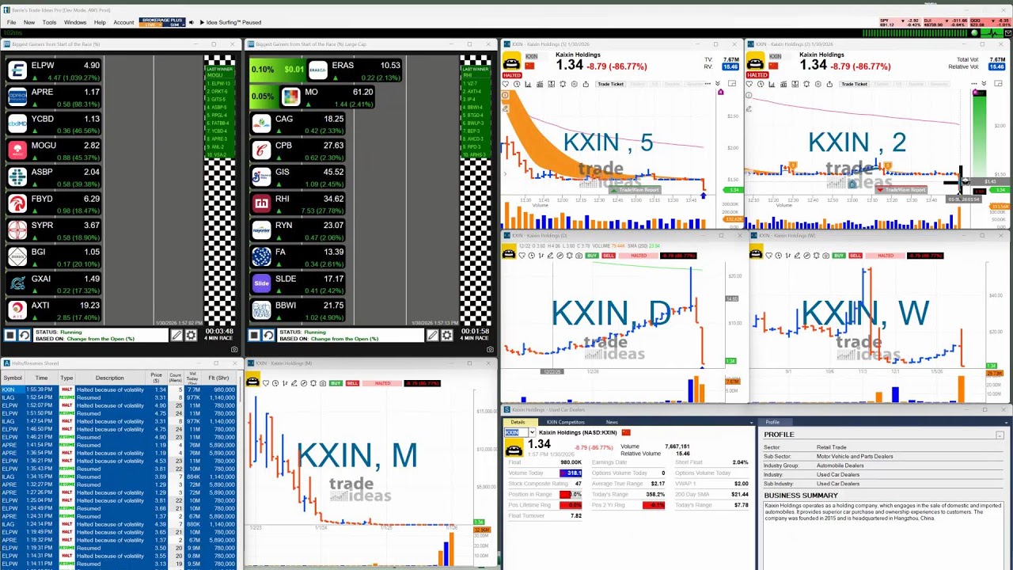Image resolution: width=1013 pixels, height=570 pixels.
Task: Expand the double-chevron in the KXIN 5 chart toolbar
Action: [717, 84]
